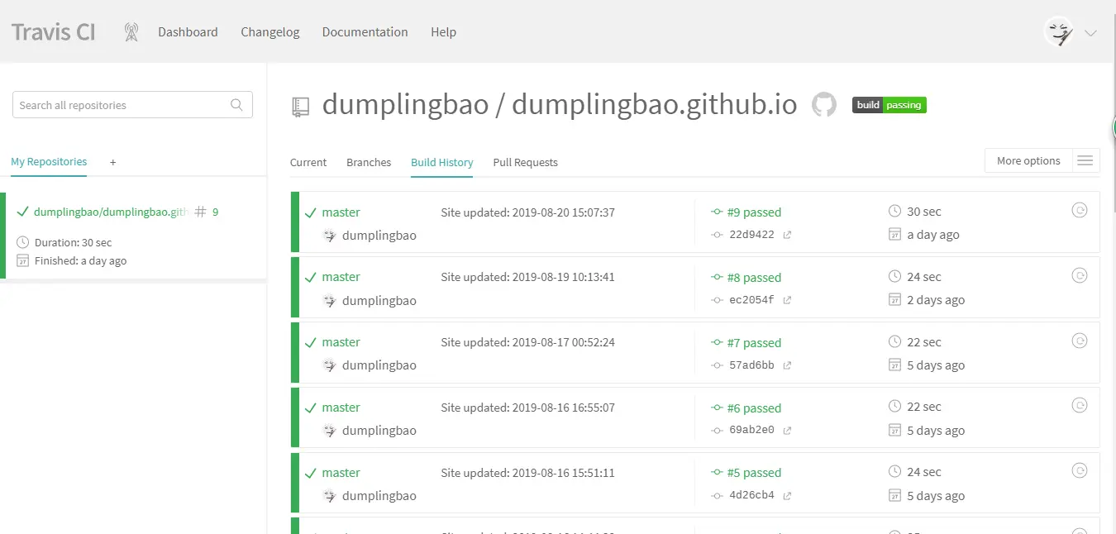Click the broadcast tower icon

(x=131, y=32)
